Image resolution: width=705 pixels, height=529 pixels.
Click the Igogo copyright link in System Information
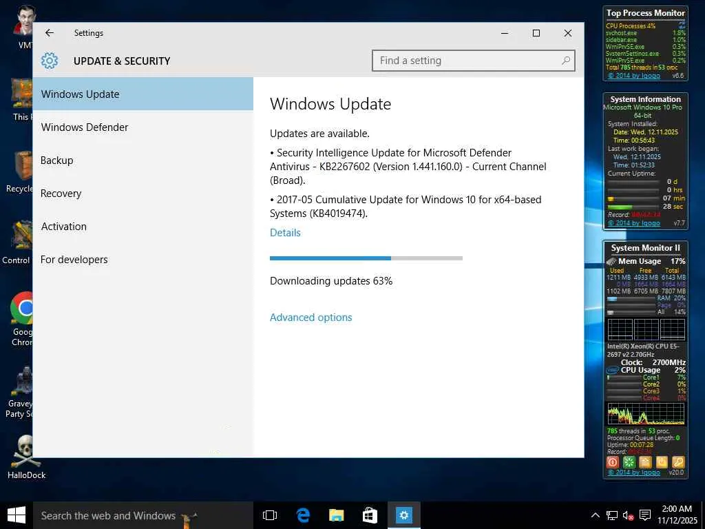coord(634,222)
